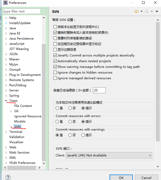This screenshot has height=180, width=161.
Task: Select 是 for 快速比较模式 option
Action: pos(57,108)
